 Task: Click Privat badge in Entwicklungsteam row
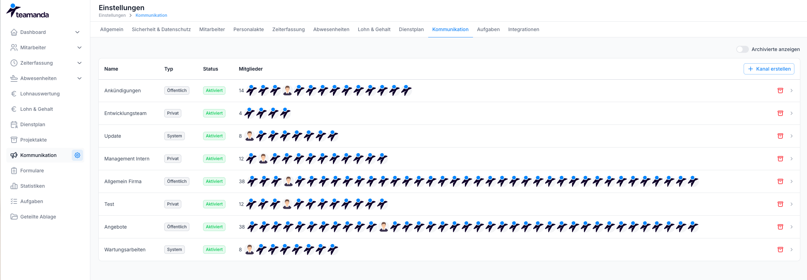(173, 113)
